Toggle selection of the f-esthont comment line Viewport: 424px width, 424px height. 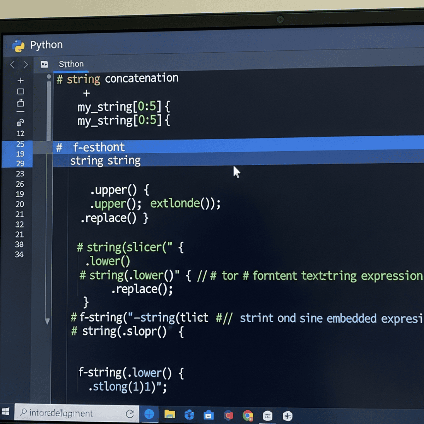coord(99,147)
